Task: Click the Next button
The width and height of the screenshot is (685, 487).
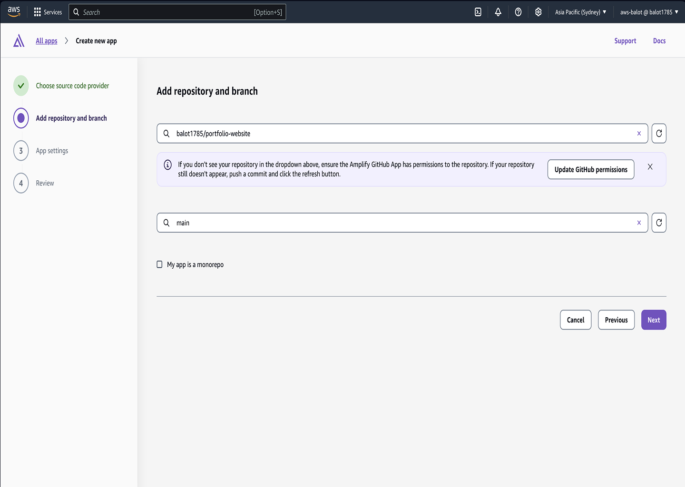Action: [x=654, y=320]
